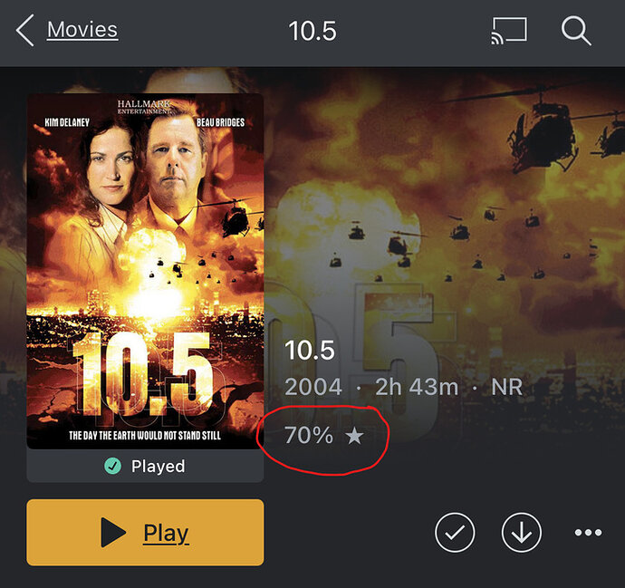Image resolution: width=625 pixels, height=588 pixels.
Task: Click the 10.5 movie poster thumbnail
Action: point(145,271)
